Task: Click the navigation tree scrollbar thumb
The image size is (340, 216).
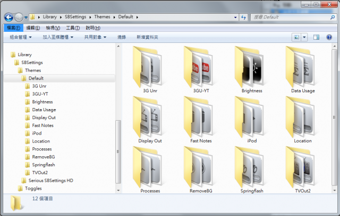Action: [x=118, y=151]
